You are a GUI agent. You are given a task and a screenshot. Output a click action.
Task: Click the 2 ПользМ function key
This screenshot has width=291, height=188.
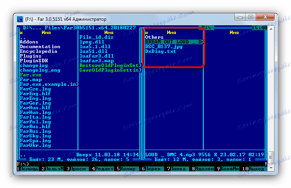click(52, 169)
